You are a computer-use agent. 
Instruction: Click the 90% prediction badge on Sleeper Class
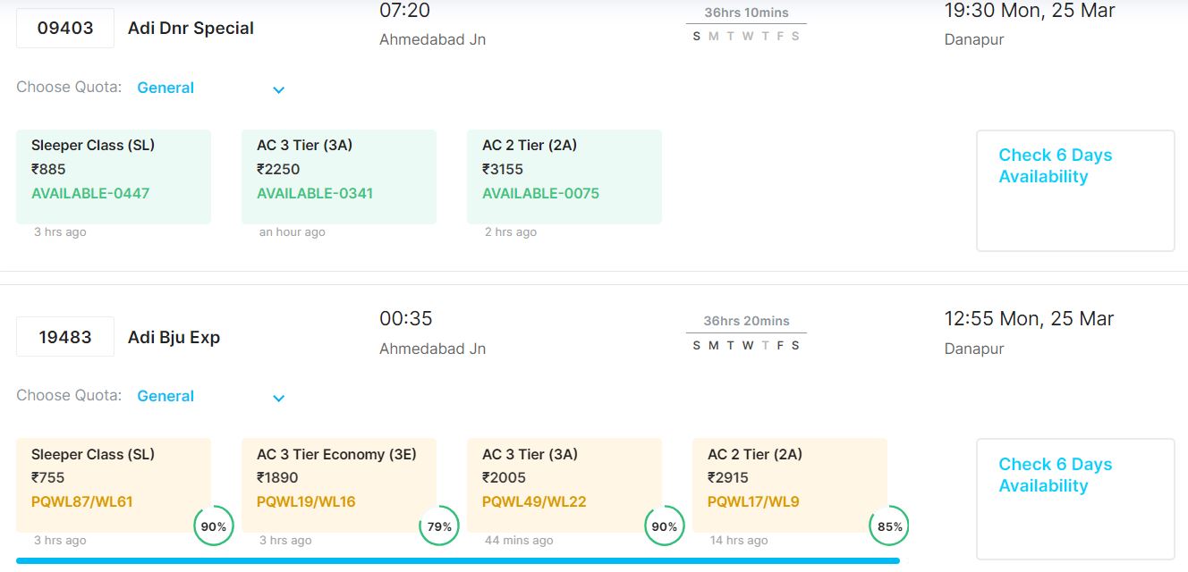point(213,526)
